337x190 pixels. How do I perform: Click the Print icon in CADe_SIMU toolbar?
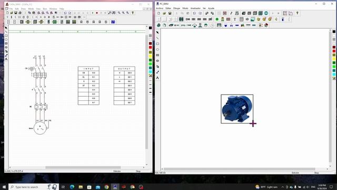20,13
